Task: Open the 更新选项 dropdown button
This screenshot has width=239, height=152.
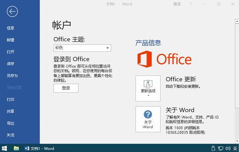Action: coord(148,88)
